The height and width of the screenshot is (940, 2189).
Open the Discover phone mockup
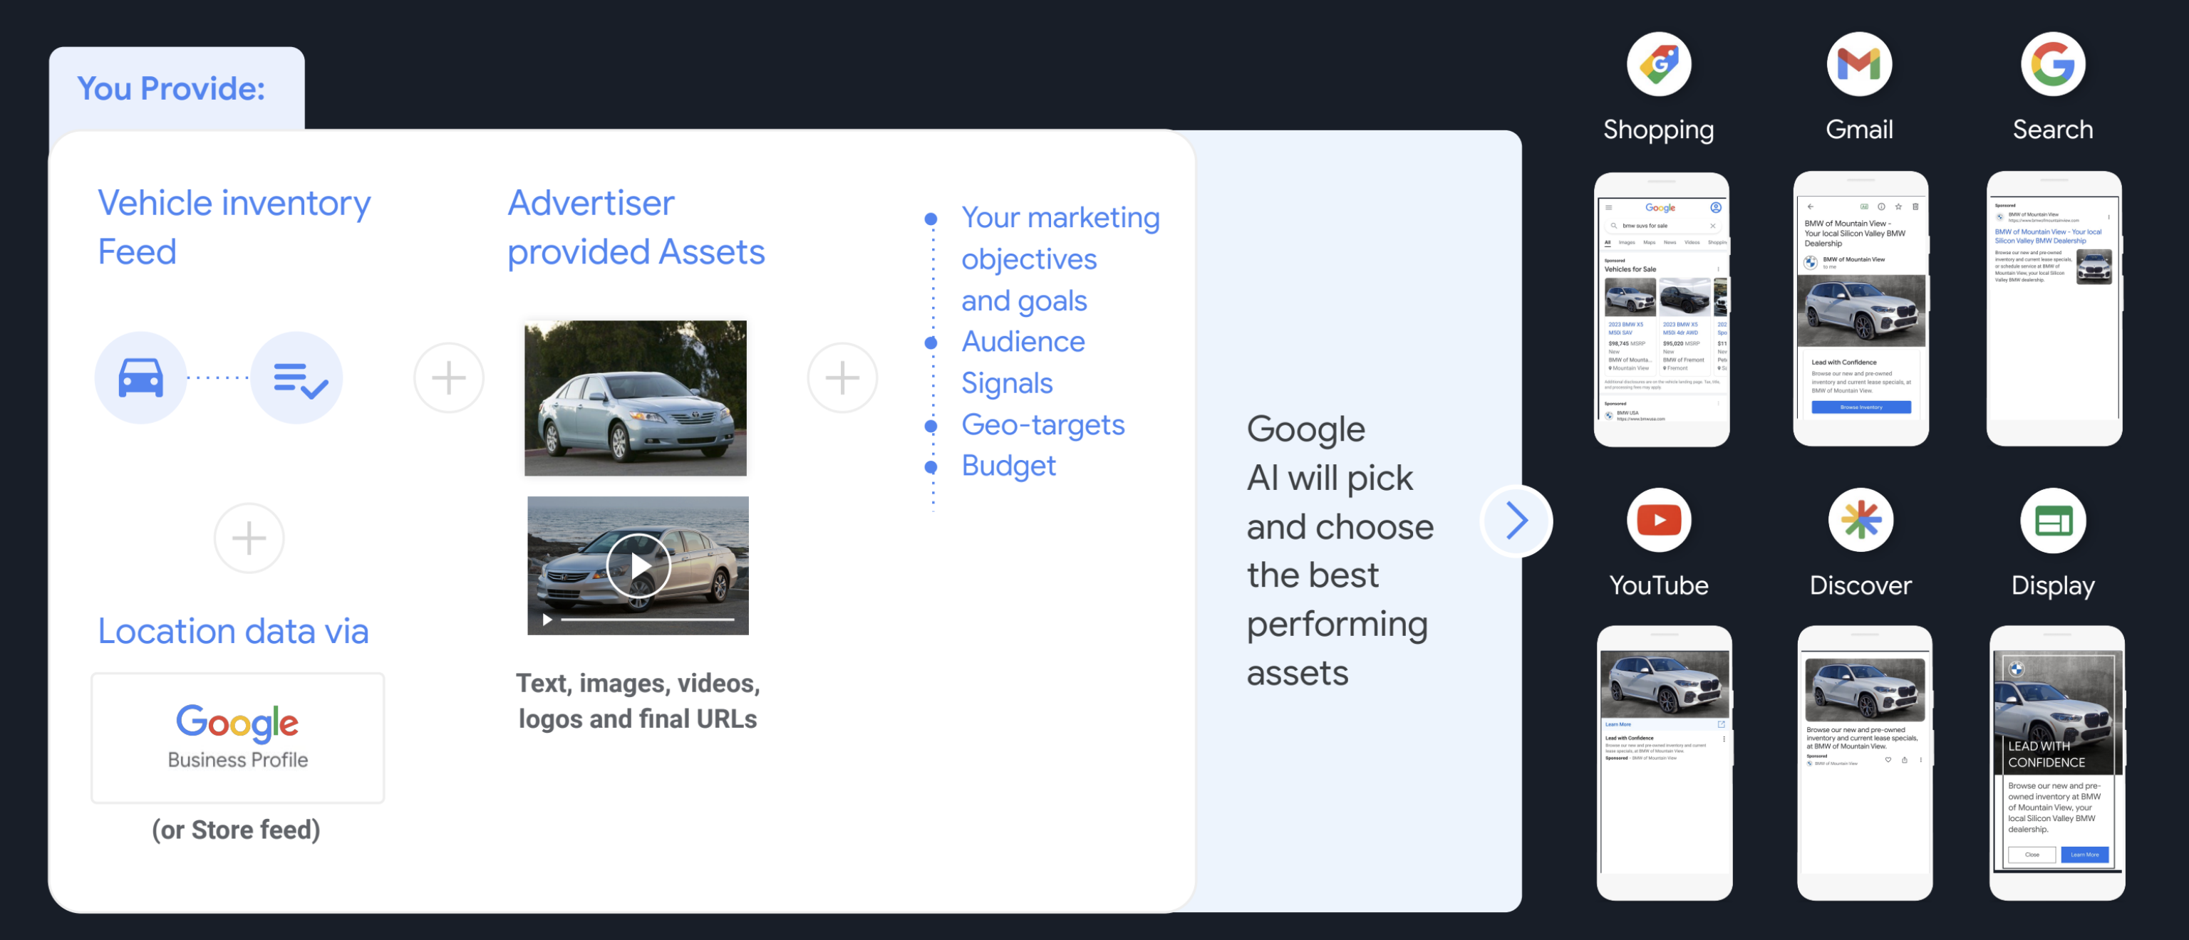tap(1864, 763)
